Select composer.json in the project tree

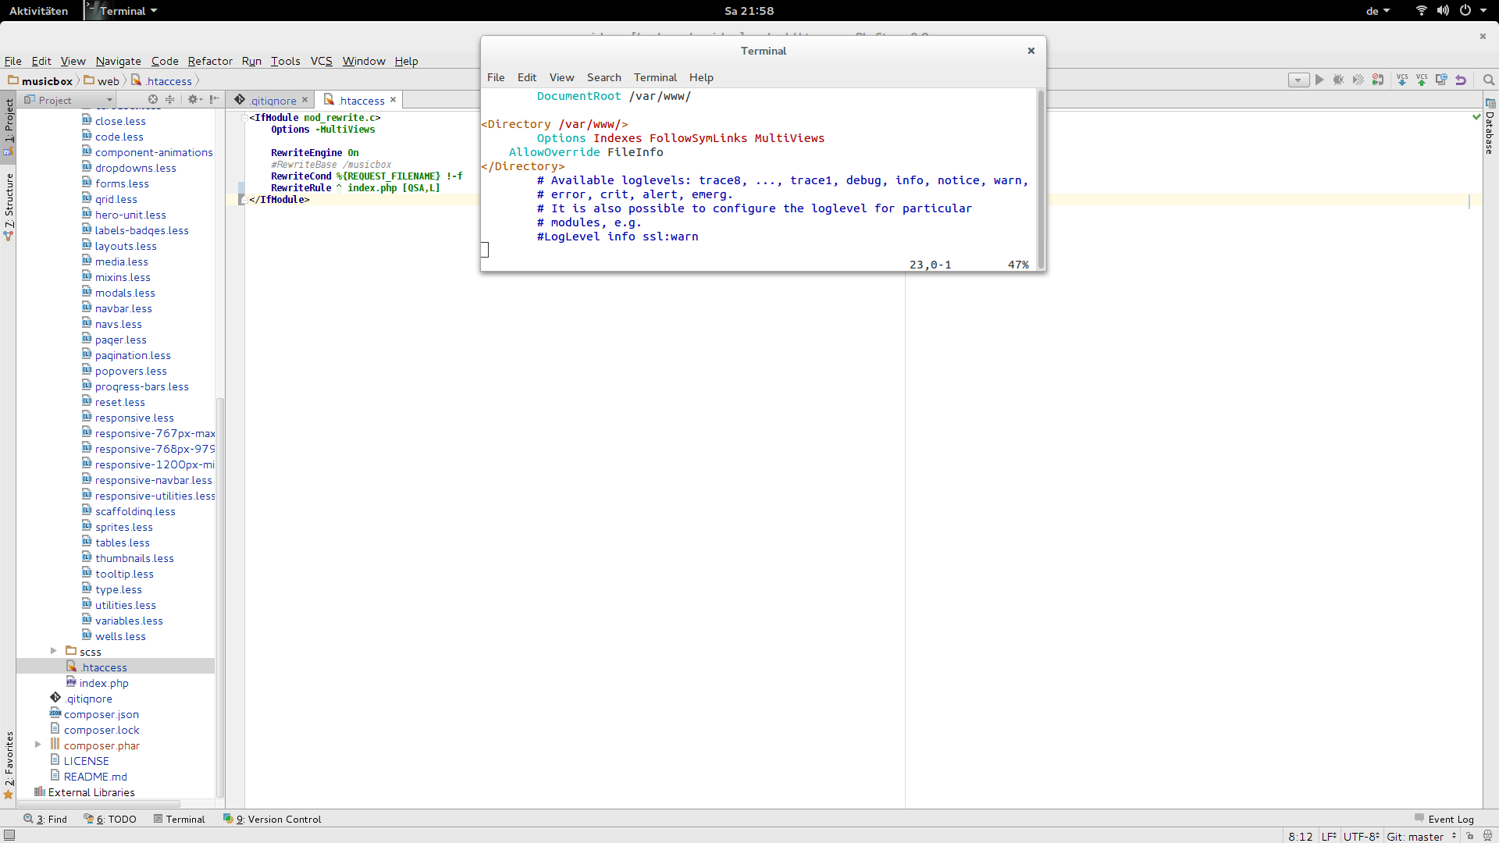101,714
